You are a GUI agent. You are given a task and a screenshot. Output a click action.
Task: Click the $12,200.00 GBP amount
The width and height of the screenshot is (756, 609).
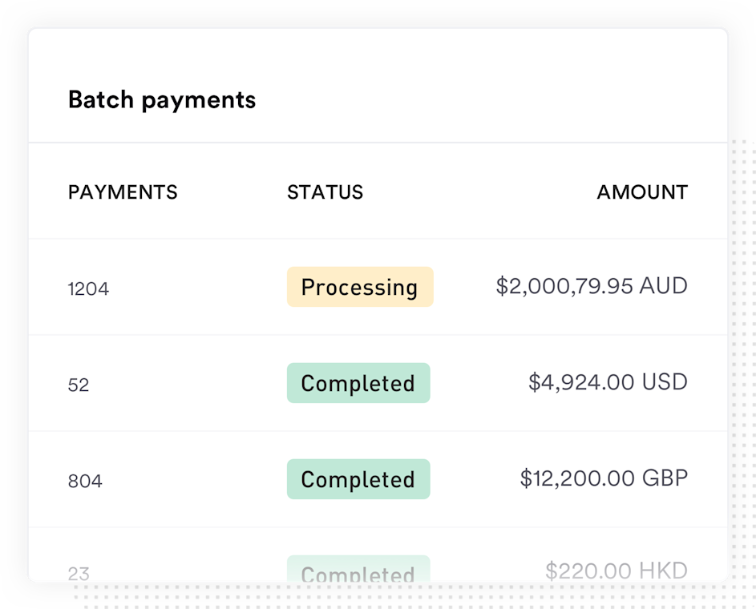point(603,478)
